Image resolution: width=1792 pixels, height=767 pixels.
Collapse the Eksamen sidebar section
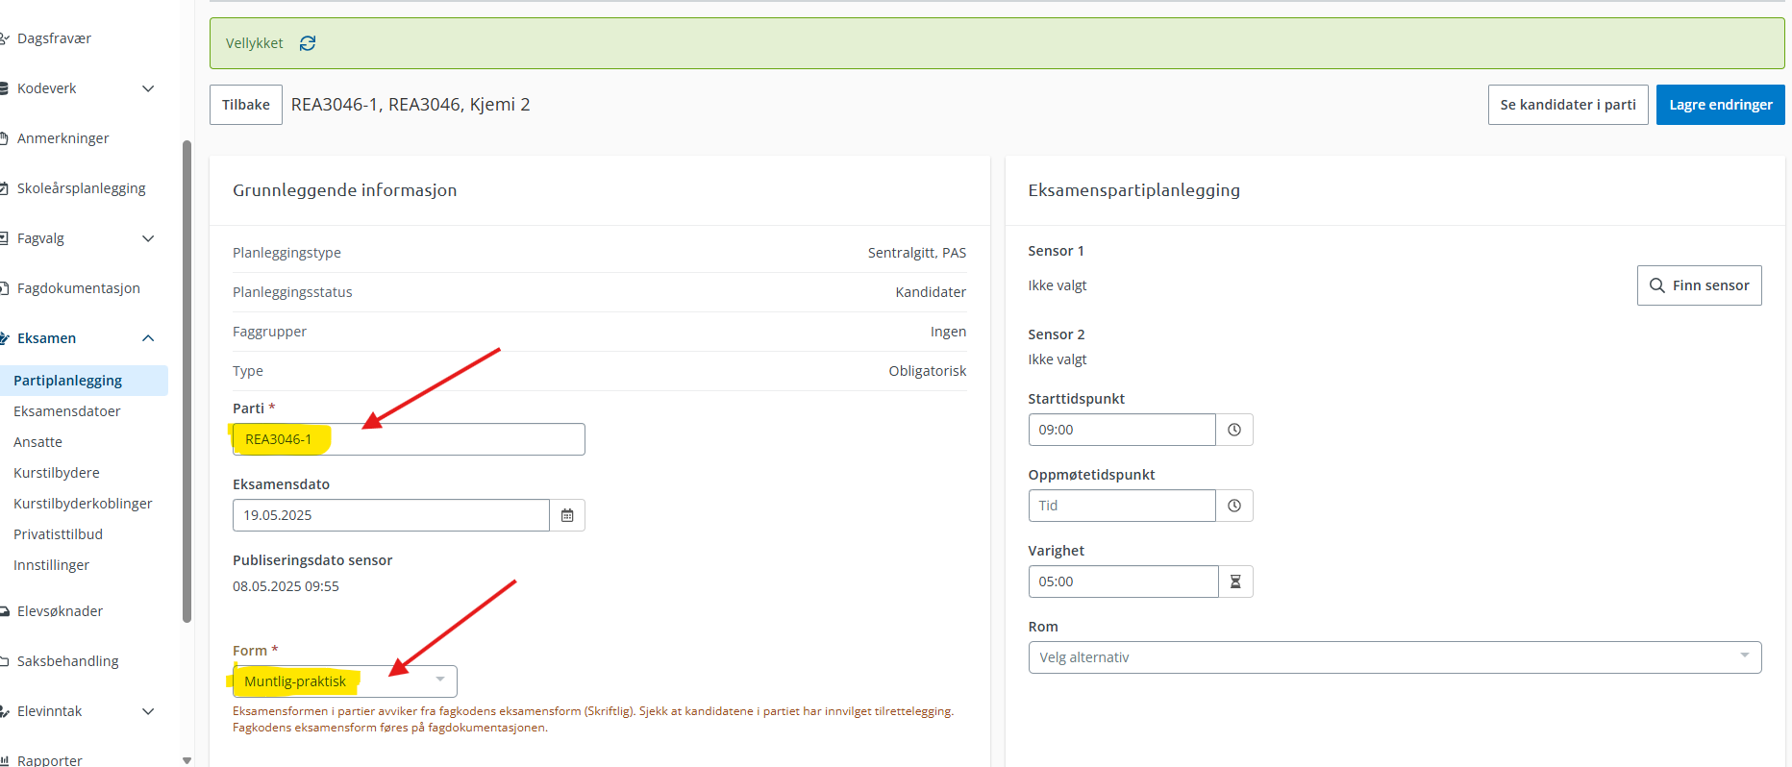point(148,338)
